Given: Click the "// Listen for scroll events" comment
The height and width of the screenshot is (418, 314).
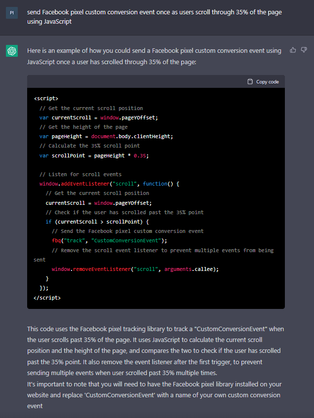Looking at the screenshot, I should (80, 174).
